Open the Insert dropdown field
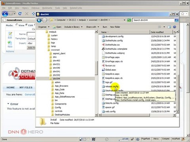This screenshot has width=190, height=142. [31, 43]
